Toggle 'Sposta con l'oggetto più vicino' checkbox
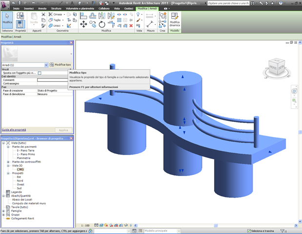Viewport: 302px width, 234px height. [x=40, y=73]
